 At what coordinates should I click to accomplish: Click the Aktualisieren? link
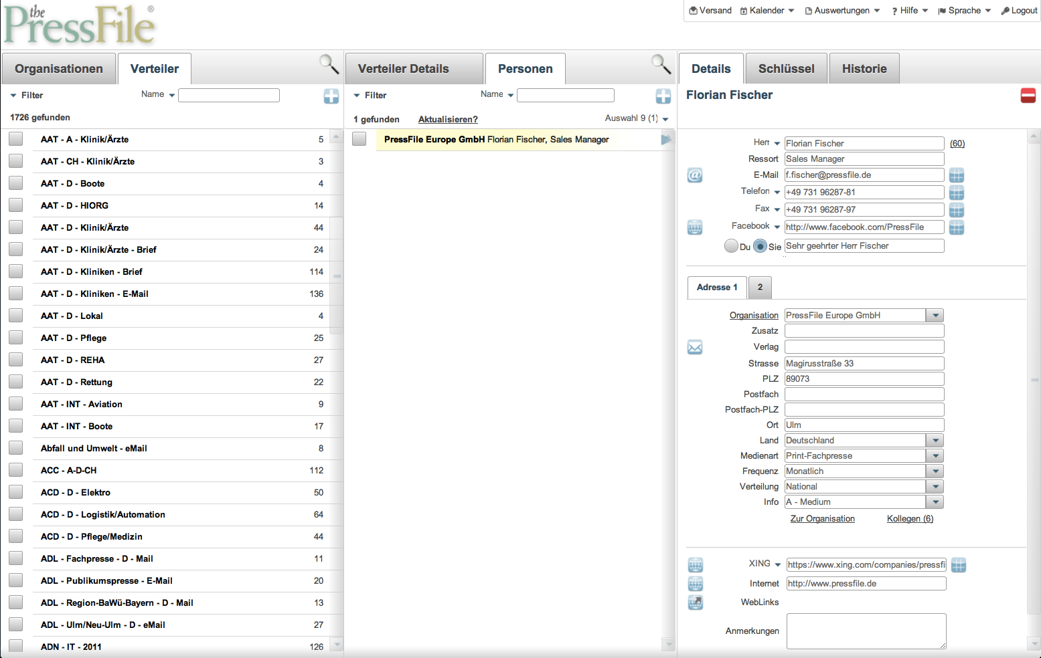[x=448, y=120]
